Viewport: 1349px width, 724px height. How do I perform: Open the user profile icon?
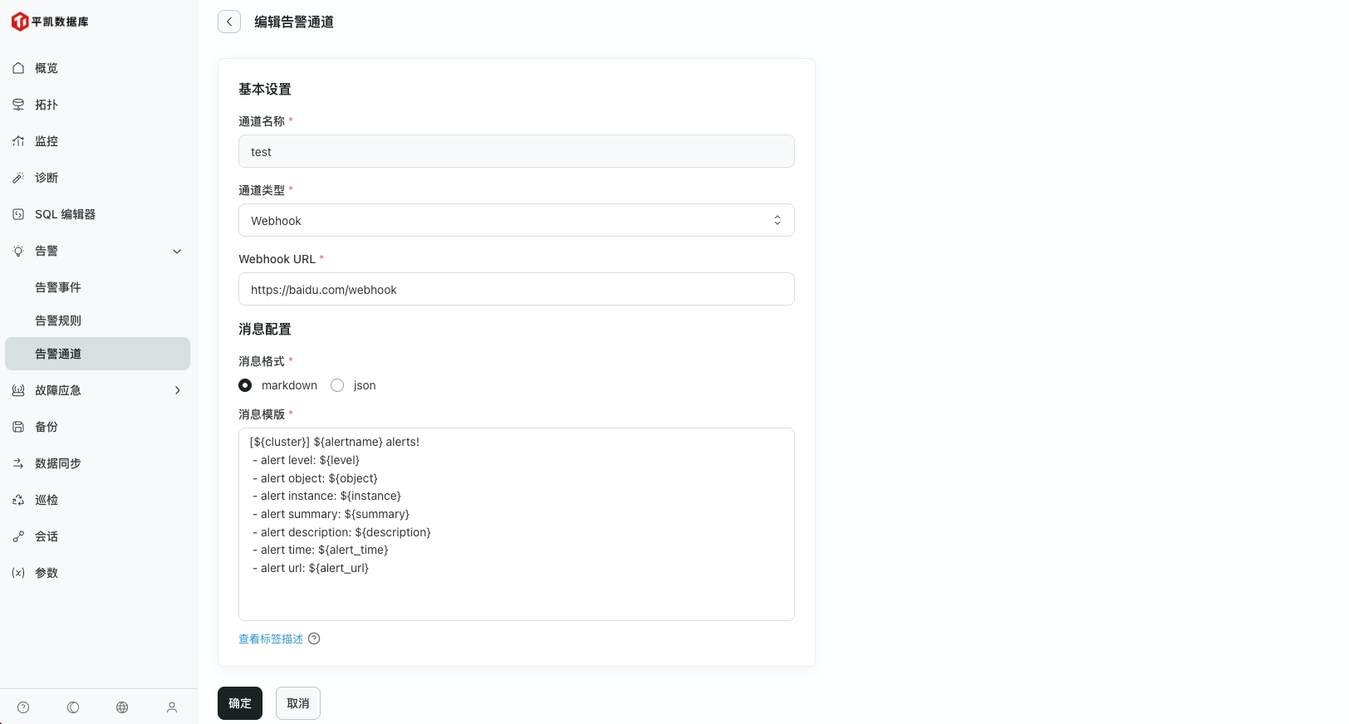click(172, 707)
